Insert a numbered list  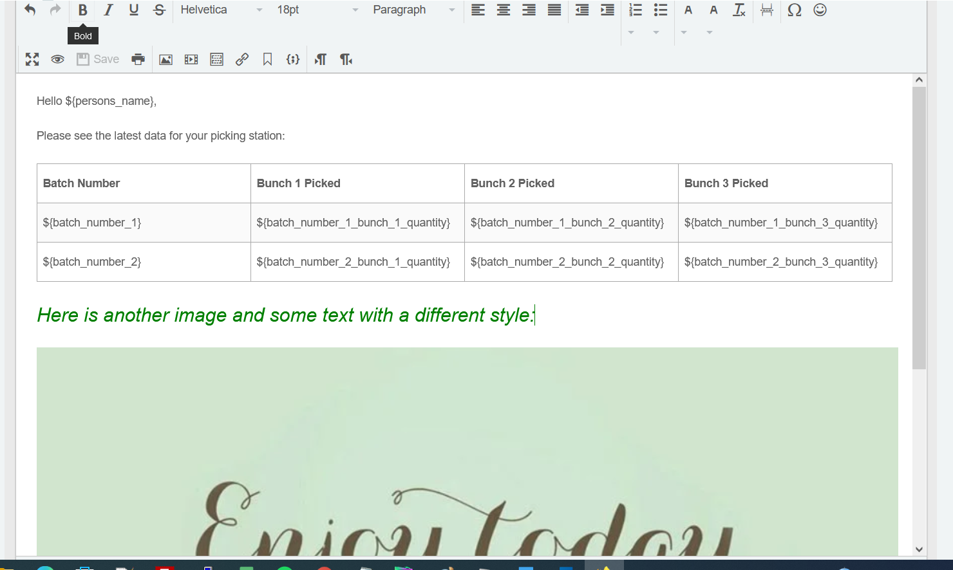636,10
